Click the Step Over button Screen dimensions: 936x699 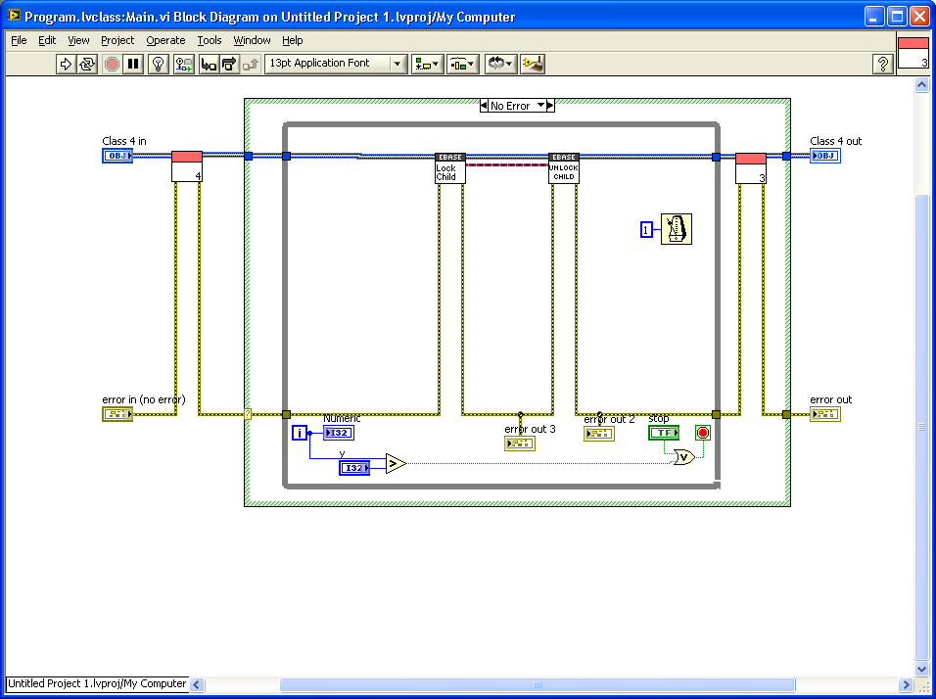[x=229, y=64]
